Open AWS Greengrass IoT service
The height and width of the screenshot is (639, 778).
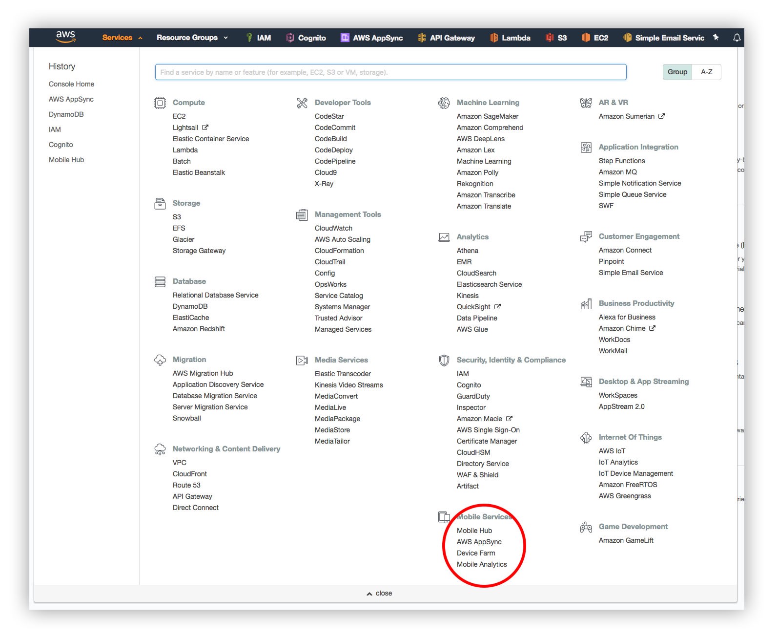point(625,496)
